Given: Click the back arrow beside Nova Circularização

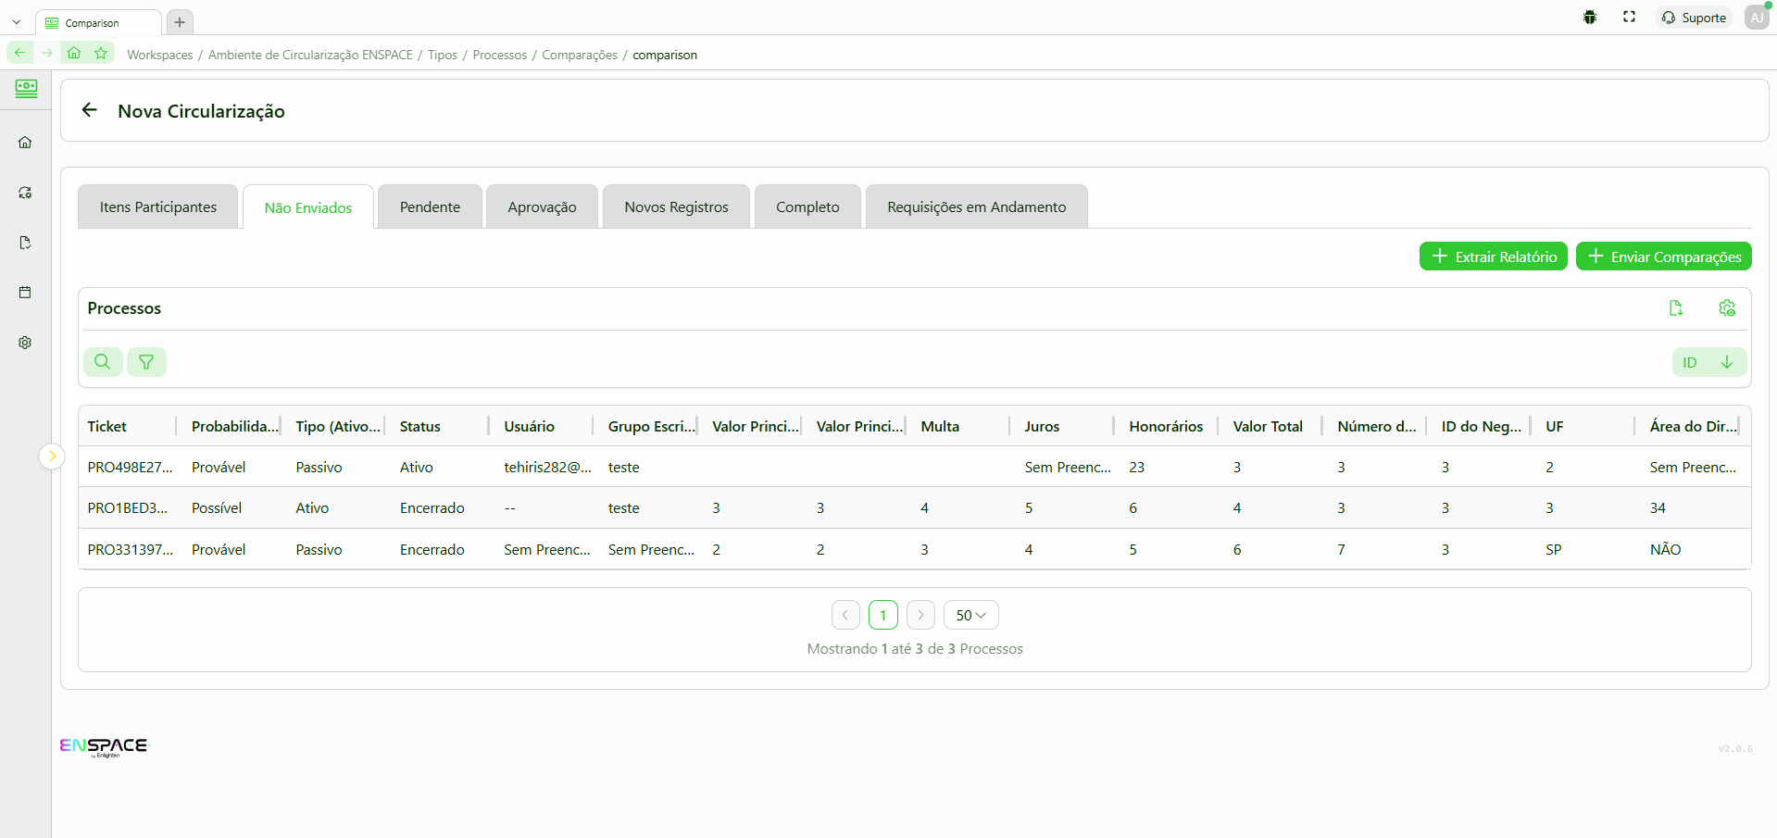Looking at the screenshot, I should [90, 110].
